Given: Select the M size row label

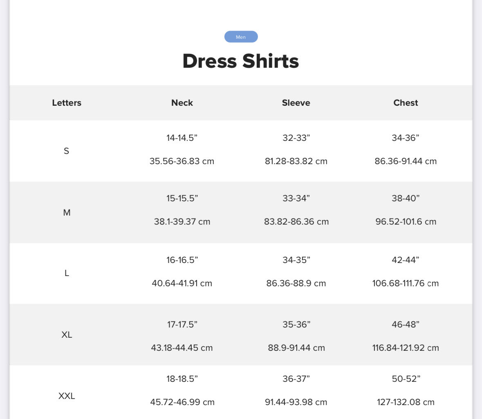Looking at the screenshot, I should tap(67, 212).
